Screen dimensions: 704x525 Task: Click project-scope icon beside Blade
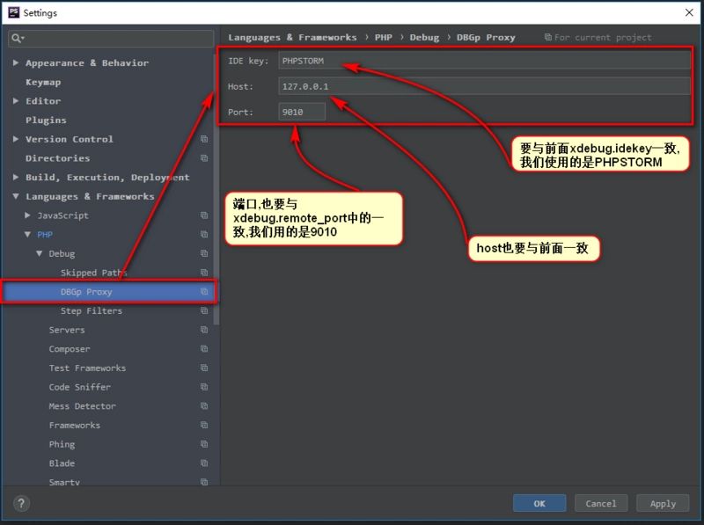pos(204,463)
